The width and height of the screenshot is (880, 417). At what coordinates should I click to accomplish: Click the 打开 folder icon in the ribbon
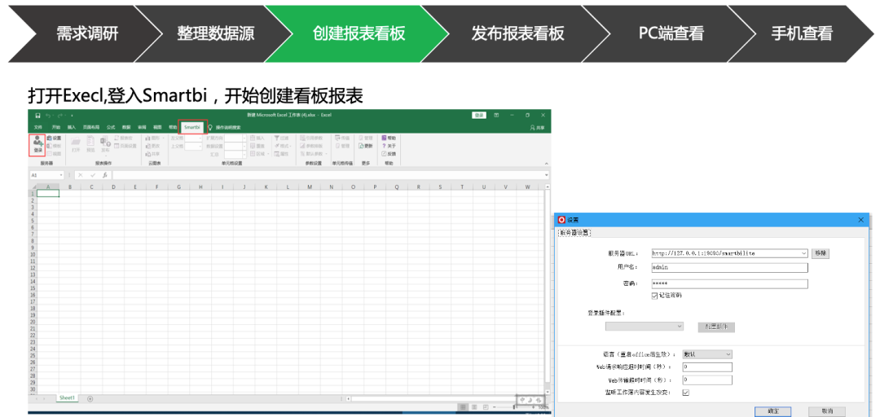tap(75, 145)
